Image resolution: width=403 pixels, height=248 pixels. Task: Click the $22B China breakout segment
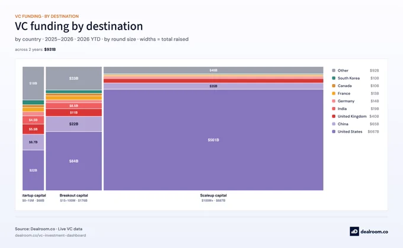click(73, 124)
